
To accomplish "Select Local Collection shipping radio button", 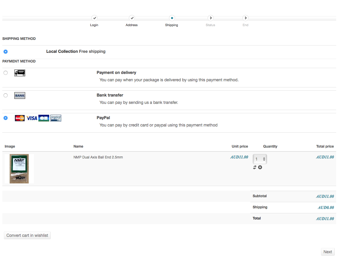I will pyautogui.click(x=6, y=52).
